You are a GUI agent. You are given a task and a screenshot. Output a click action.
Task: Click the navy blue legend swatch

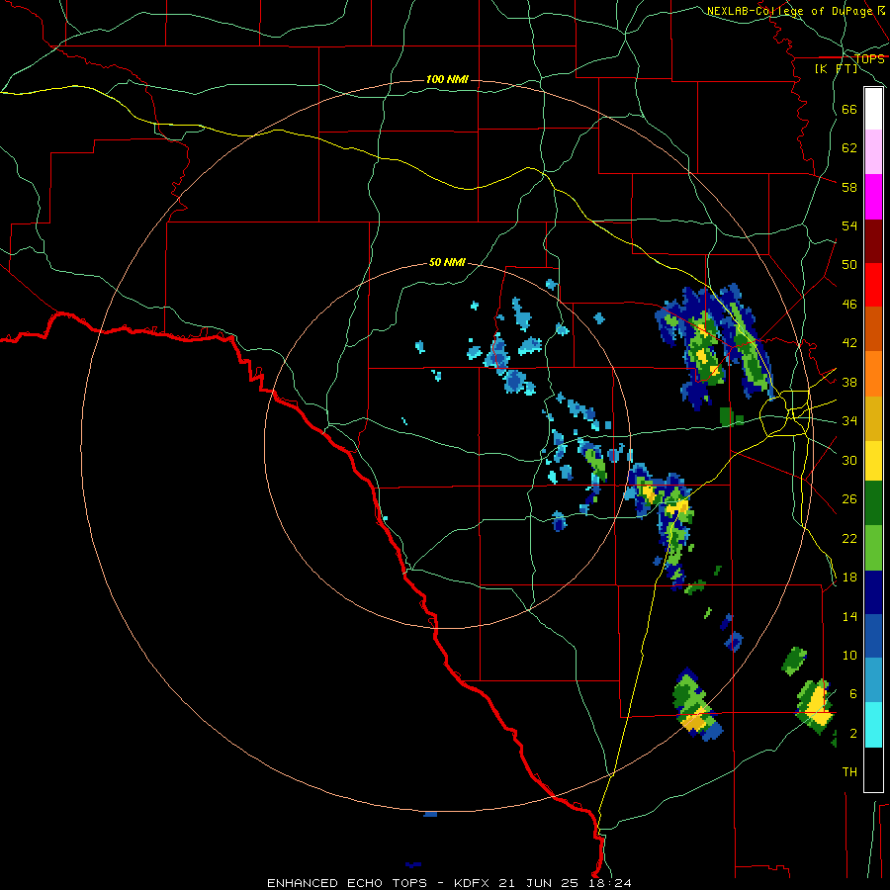point(873,592)
